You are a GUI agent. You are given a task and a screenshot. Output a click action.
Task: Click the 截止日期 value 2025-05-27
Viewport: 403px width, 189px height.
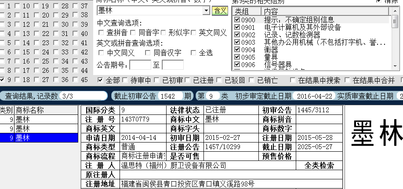tap(315, 147)
